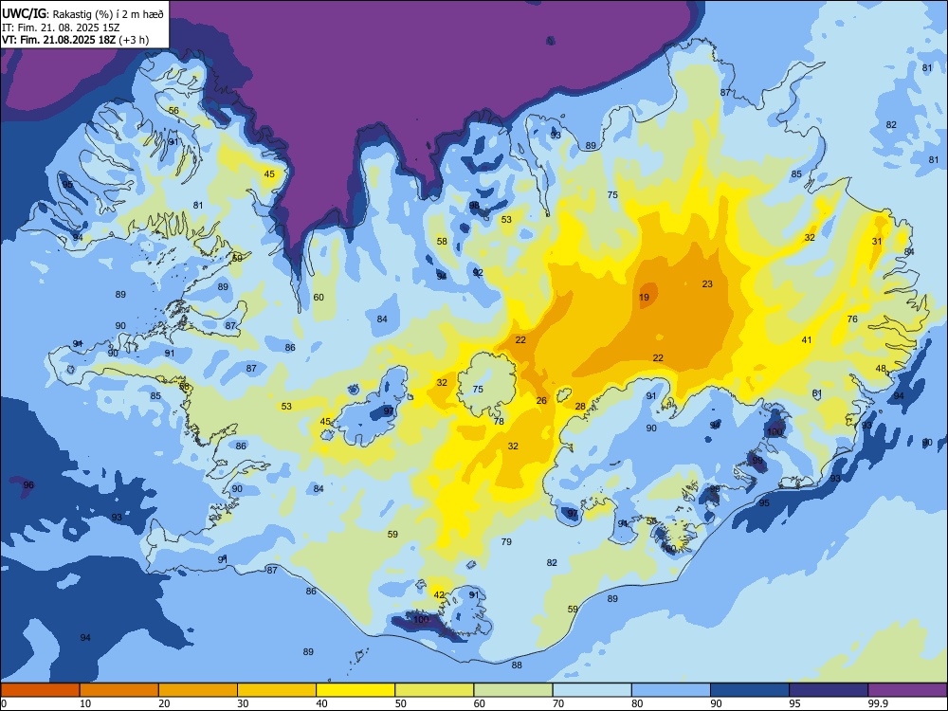Click the purple legend swatch above 99.9
This screenshot has width=948, height=711.
pos(907,690)
